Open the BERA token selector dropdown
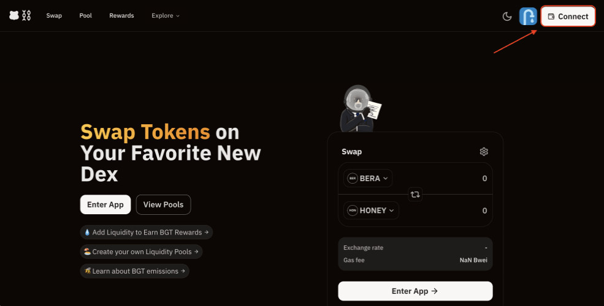Screen dimensions: 604x306 click(369, 179)
